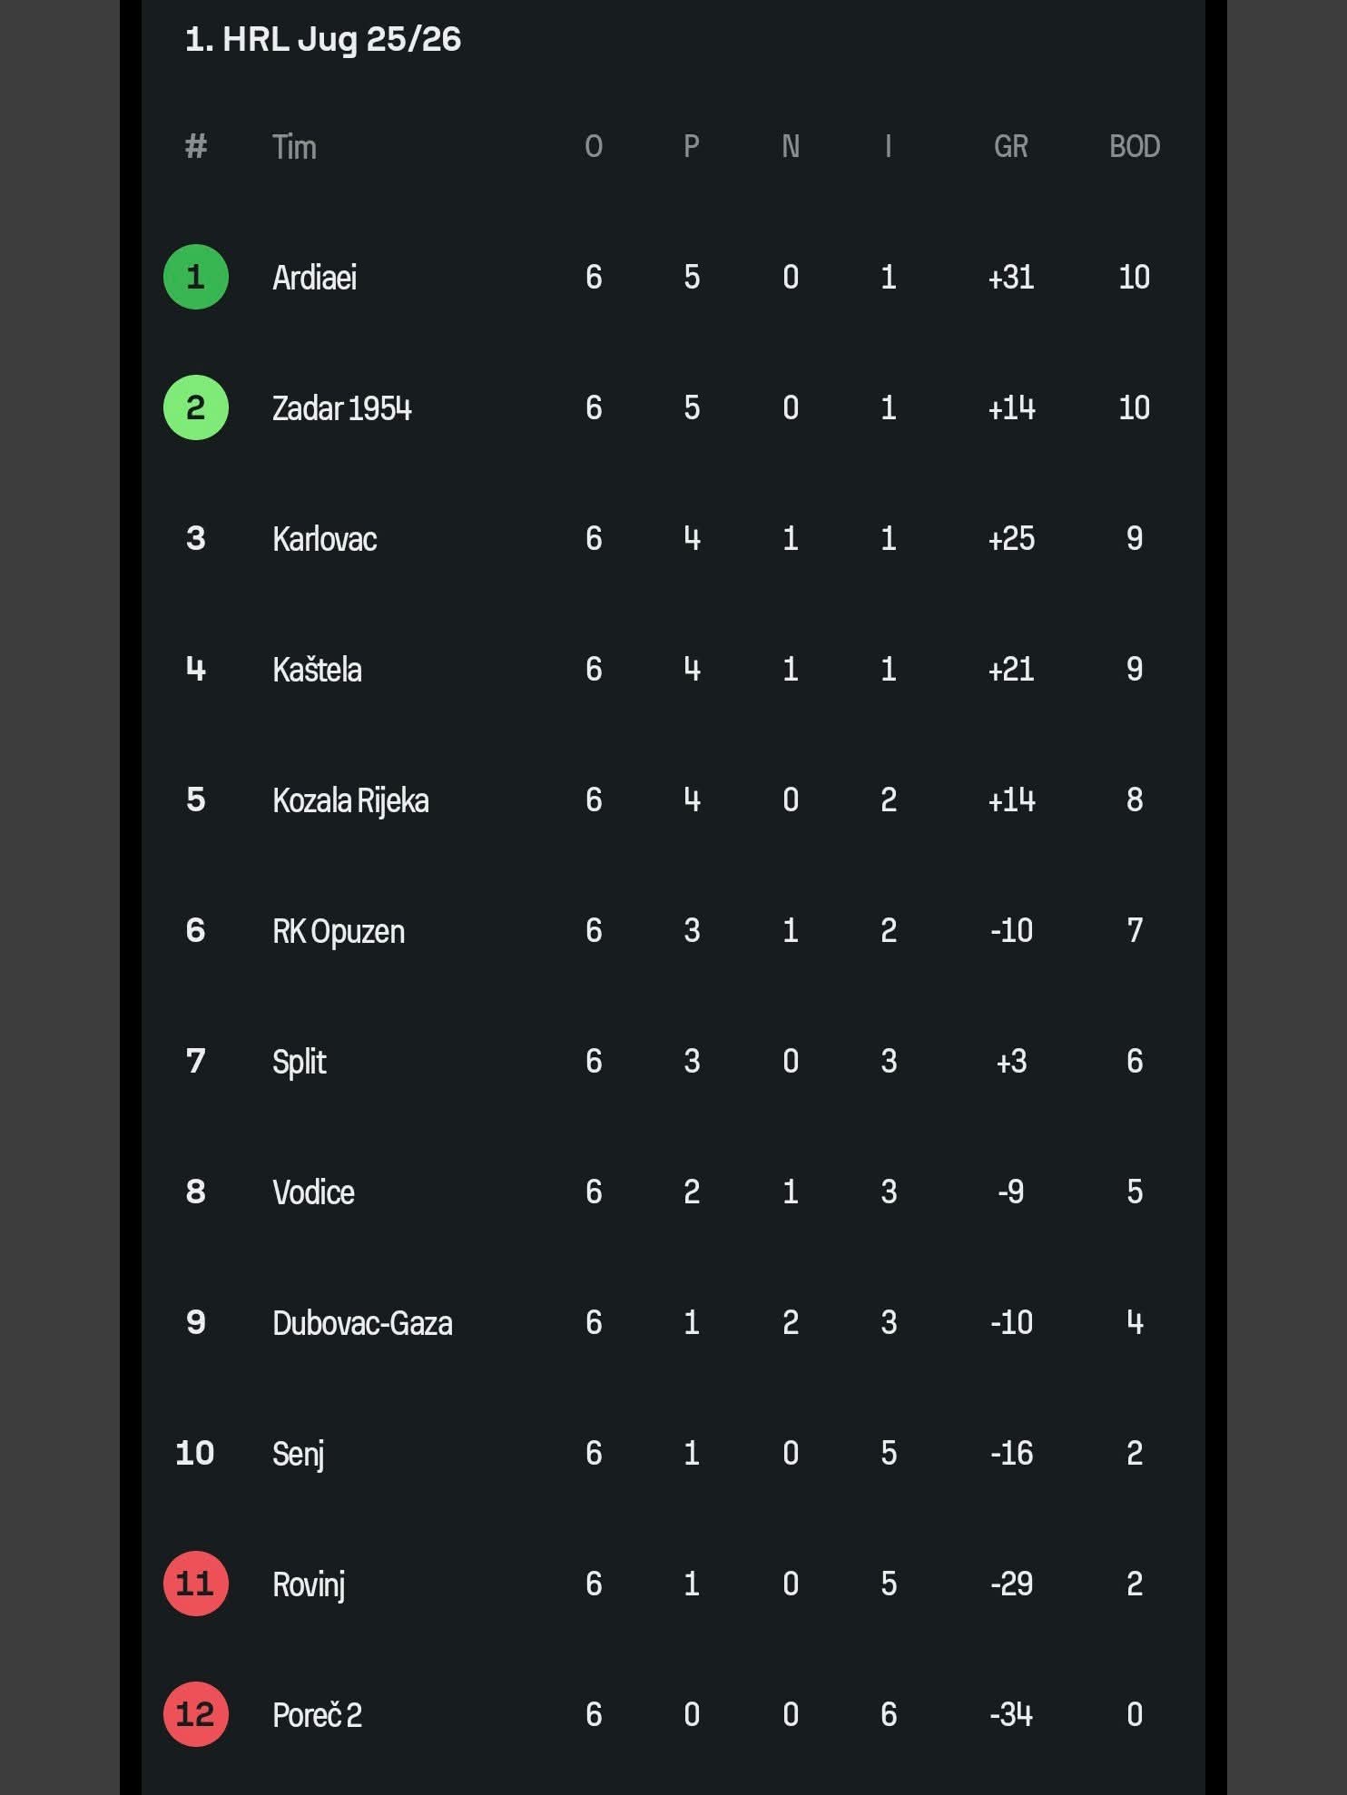Click the light green position 2 badge
This screenshot has width=1347, height=1795.
pos(195,407)
